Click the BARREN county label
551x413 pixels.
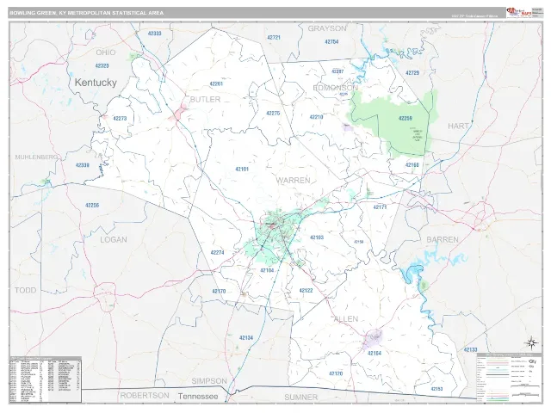pos(443,239)
